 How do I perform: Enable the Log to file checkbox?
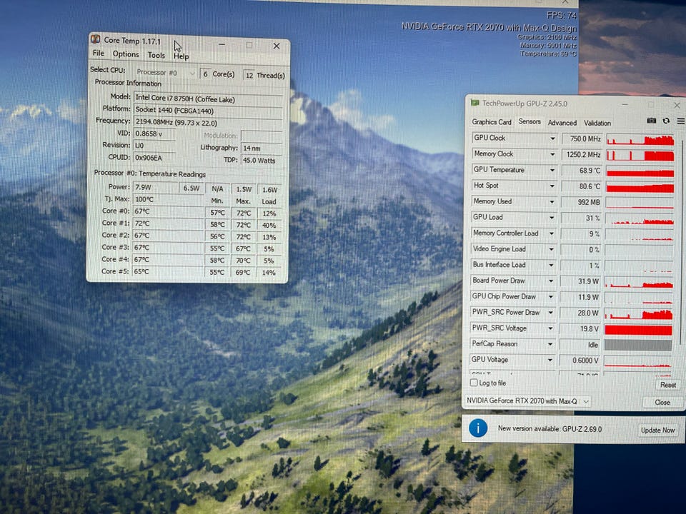(474, 383)
